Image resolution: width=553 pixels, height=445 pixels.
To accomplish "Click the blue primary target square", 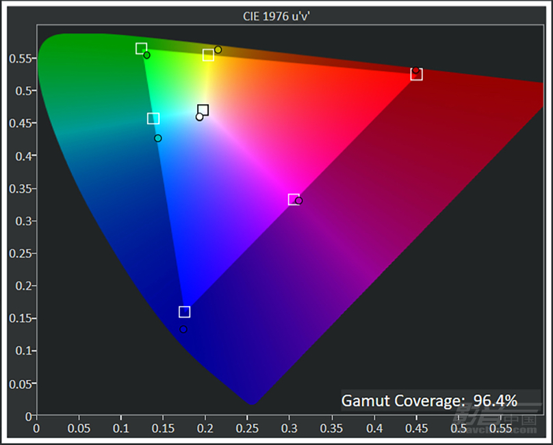I will (184, 312).
